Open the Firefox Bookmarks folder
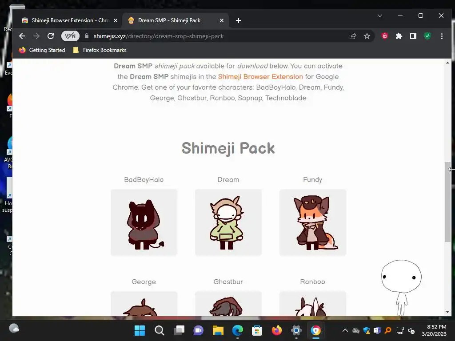This screenshot has height=341, width=455. 100,50
